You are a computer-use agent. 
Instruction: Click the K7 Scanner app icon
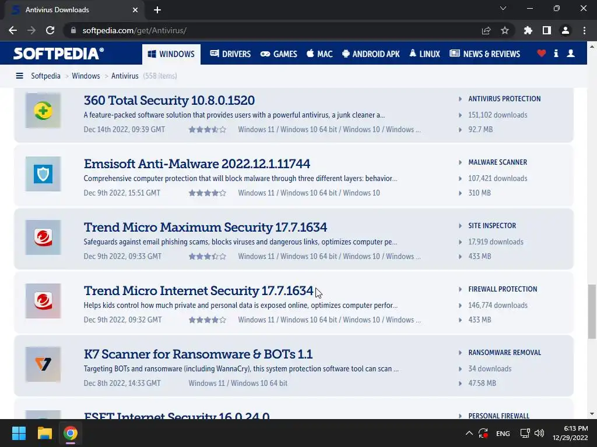43,364
